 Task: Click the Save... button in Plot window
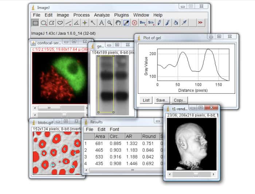coord(162,100)
